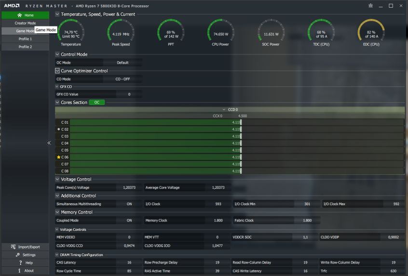Collapse the Memory Control section
Image resolution: width=408 pixels, height=276 pixels.
57,212
